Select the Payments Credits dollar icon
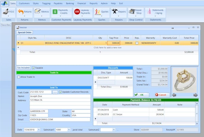The image size is (204, 137). pos(55,12)
